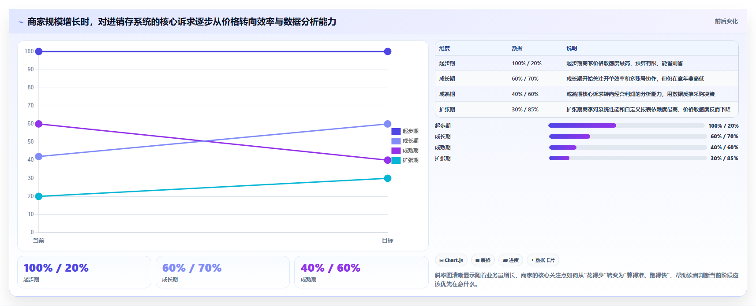Viewport: 756px width, 306px height.
Task: Click the 起步期 data point at 目标
Action: pyautogui.click(x=388, y=52)
